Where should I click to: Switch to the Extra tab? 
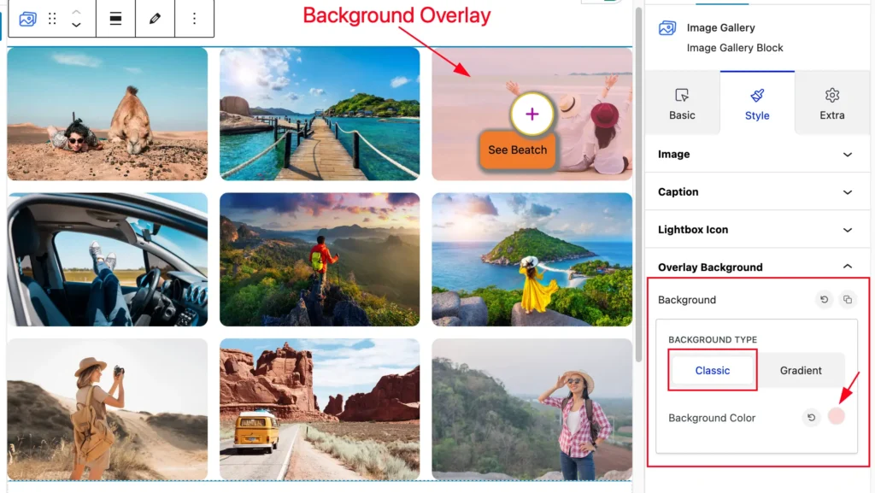[x=832, y=103]
